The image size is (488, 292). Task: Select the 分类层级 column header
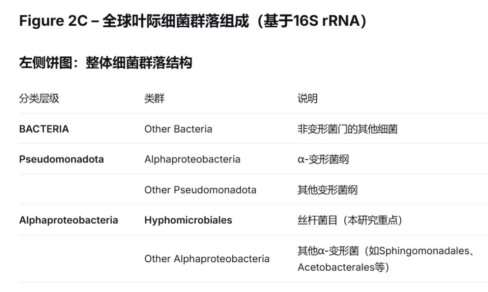click(x=39, y=98)
